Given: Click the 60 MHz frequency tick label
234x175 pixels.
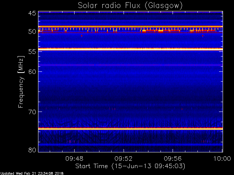Looking at the screenshot, I should (32, 71).
